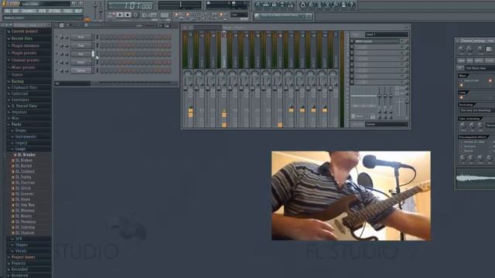
Task: Open the HELP menu
Action: coord(78,11)
